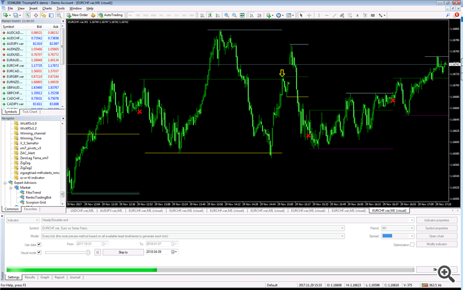The height and width of the screenshot is (290, 463).
Task: Open the tester type Indicator dropdown
Action: coord(23,220)
